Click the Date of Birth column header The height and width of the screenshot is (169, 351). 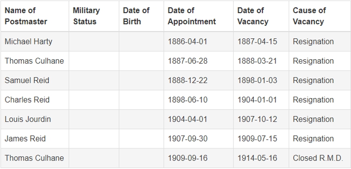(x=141, y=16)
